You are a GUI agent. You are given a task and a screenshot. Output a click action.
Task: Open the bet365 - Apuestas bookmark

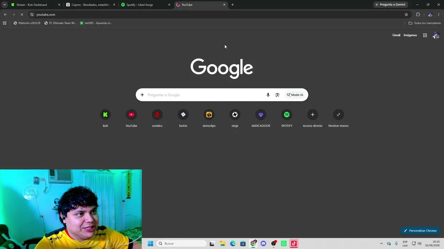(x=96, y=23)
